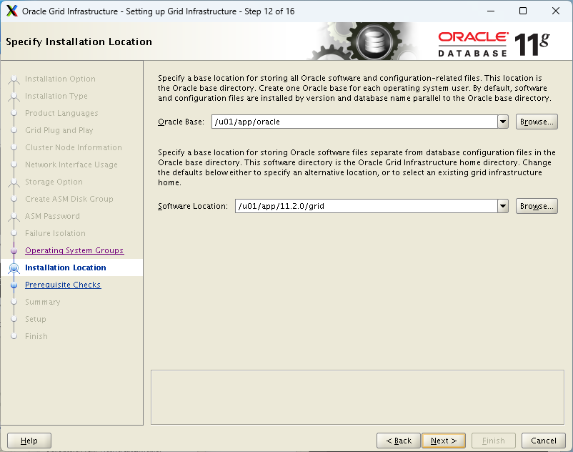Viewport: 573px width, 452px height.
Task: Open Prerequisite Checks step link
Action: coord(63,285)
